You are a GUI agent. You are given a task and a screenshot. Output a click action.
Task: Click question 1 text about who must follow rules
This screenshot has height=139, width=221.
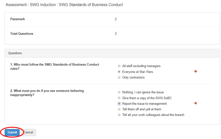(x=55, y=66)
